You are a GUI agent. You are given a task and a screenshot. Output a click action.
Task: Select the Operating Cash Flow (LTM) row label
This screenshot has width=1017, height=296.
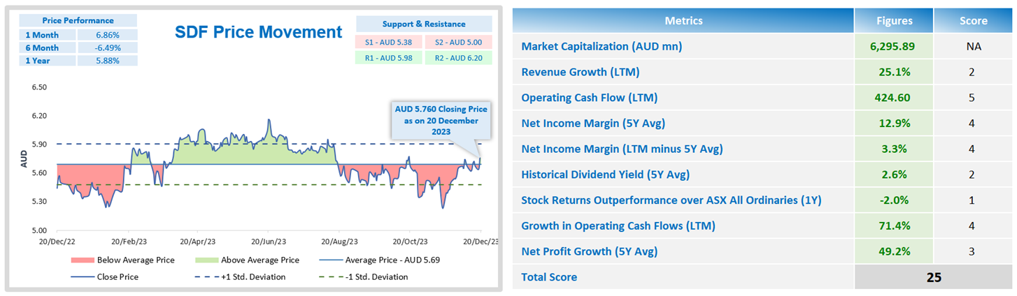(x=590, y=98)
